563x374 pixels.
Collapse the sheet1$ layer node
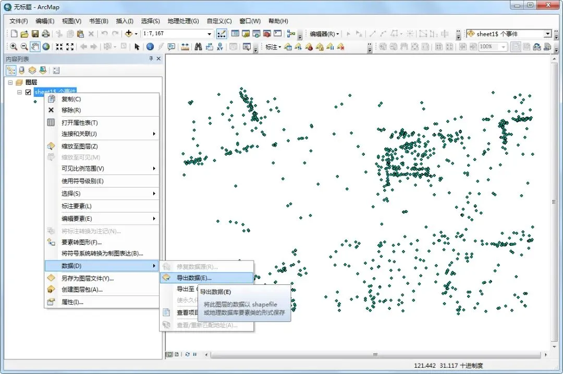[19, 92]
